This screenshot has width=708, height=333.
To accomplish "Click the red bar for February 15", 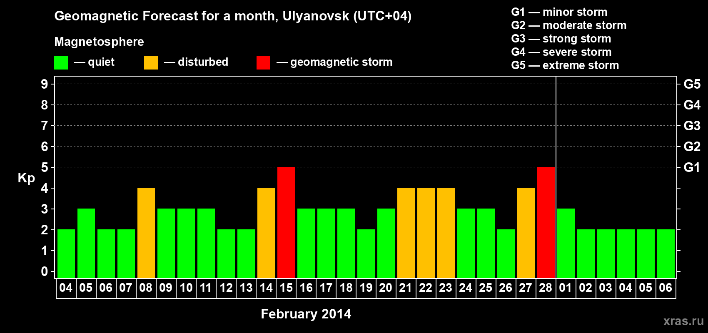I will coord(286,222).
